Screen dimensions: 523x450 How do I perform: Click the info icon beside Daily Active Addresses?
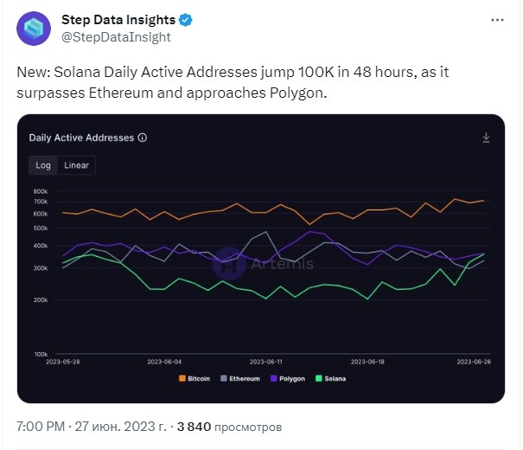[x=143, y=138]
